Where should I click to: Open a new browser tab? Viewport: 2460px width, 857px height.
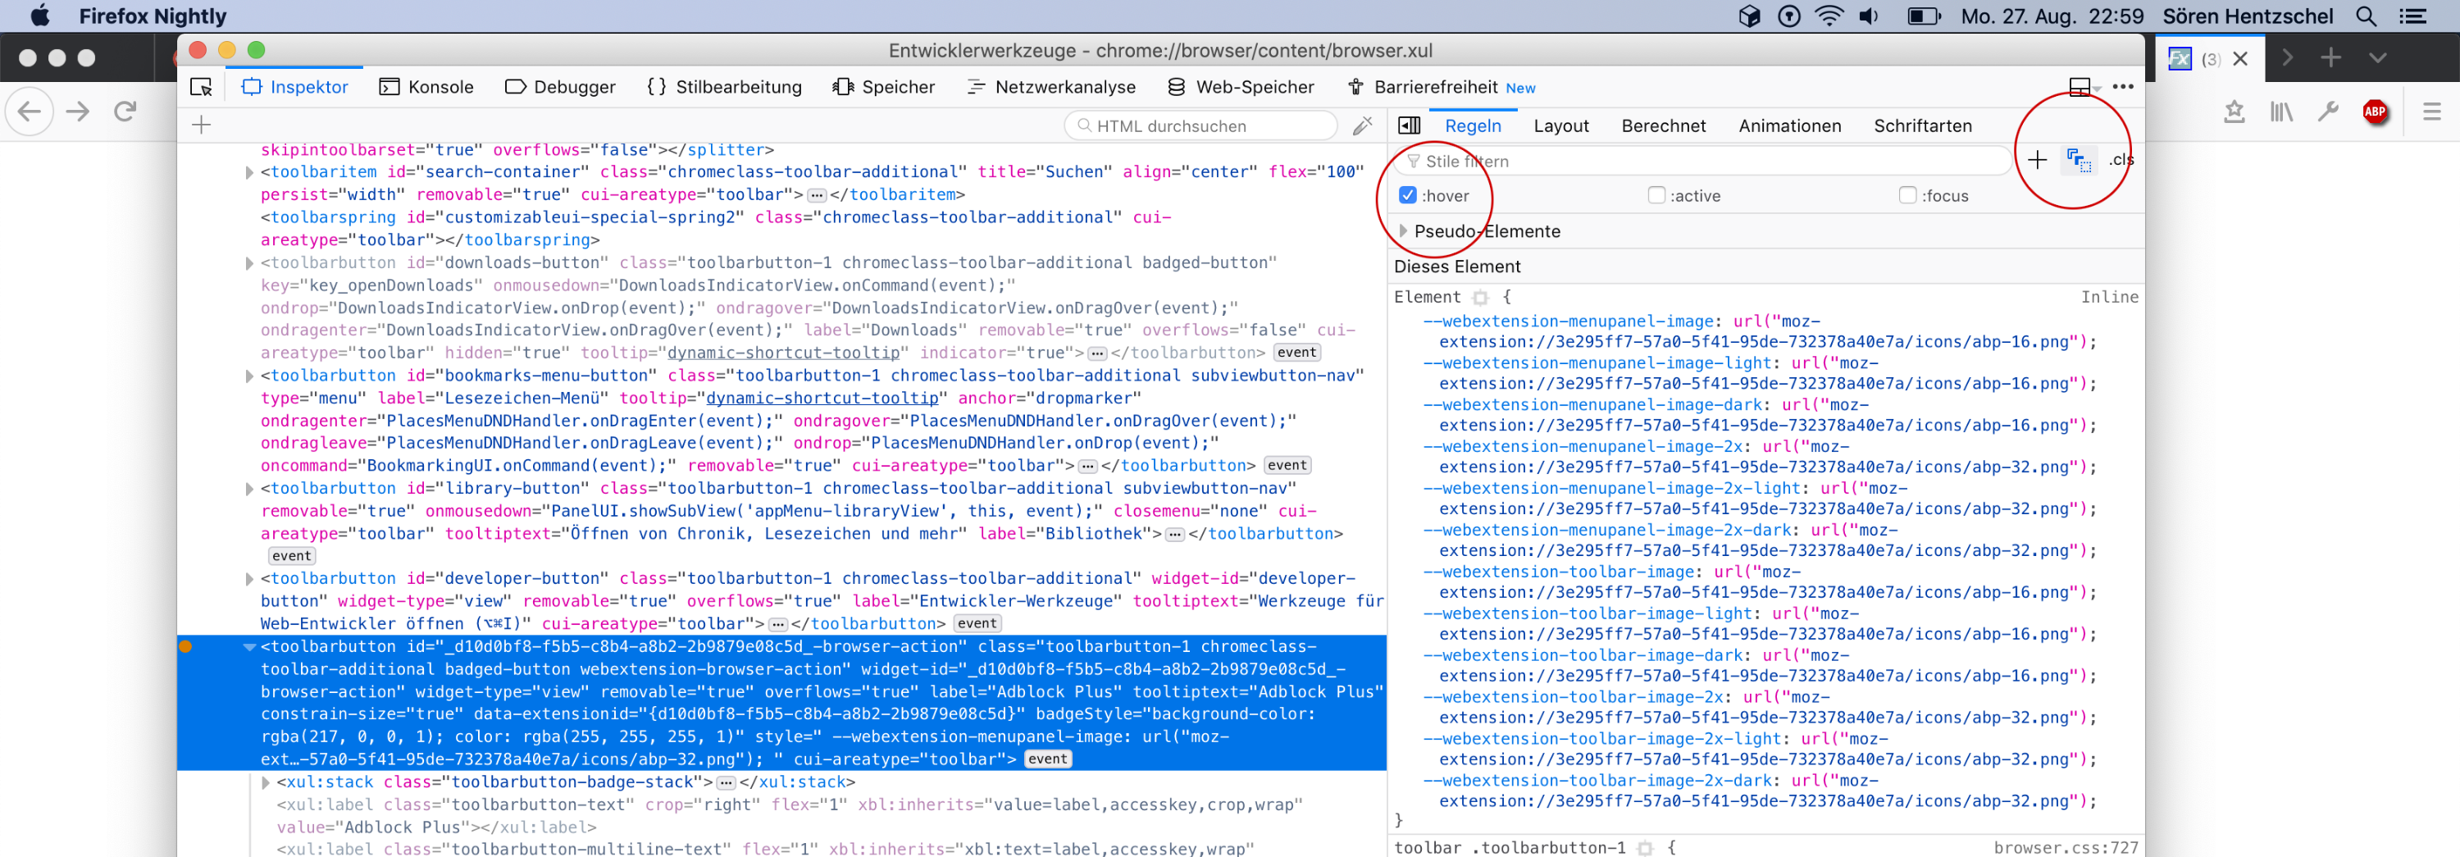pos(2331,58)
